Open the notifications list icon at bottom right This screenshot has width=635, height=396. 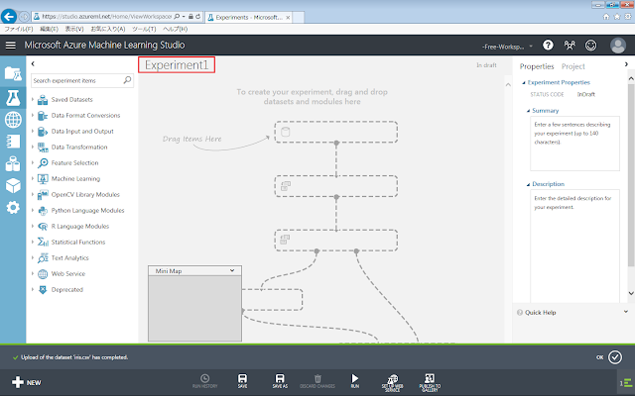coord(626,383)
